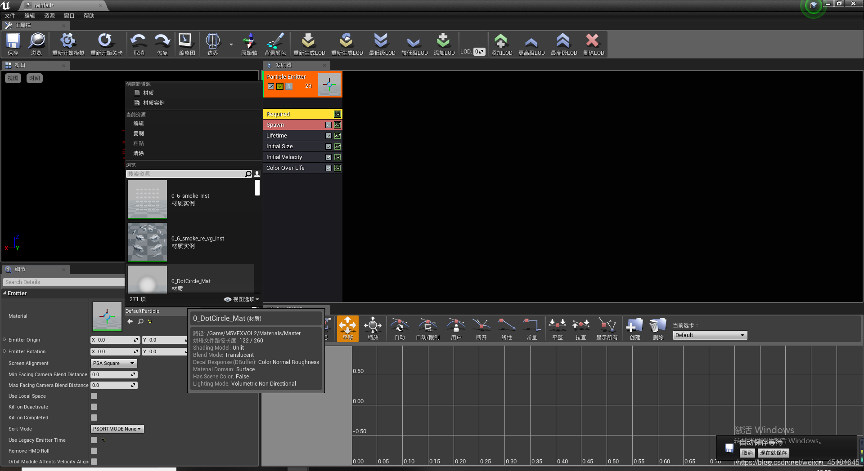Click asset browser list scrollbar

pos(257,188)
